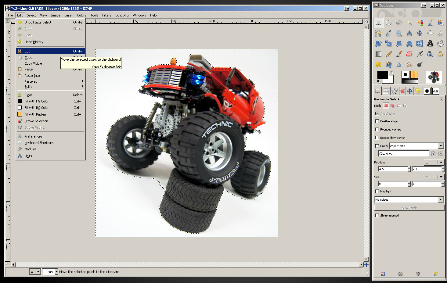This screenshot has width=447, height=283.
Task: Choose Stroke Selection from Edit menu
Action: point(50,121)
